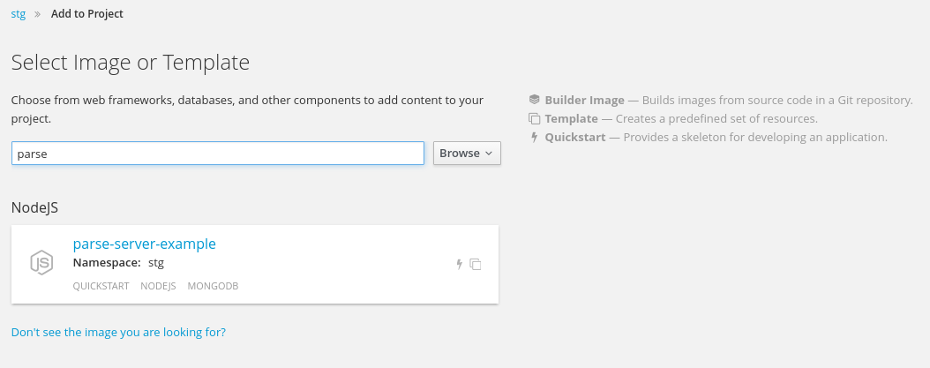Go to the stg project breadcrumb
Screen dimensions: 930x368
[18, 14]
